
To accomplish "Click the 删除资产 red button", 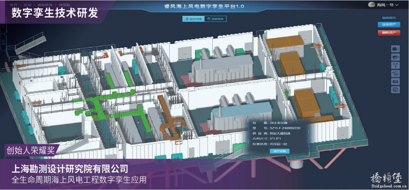I will [389, 33].
